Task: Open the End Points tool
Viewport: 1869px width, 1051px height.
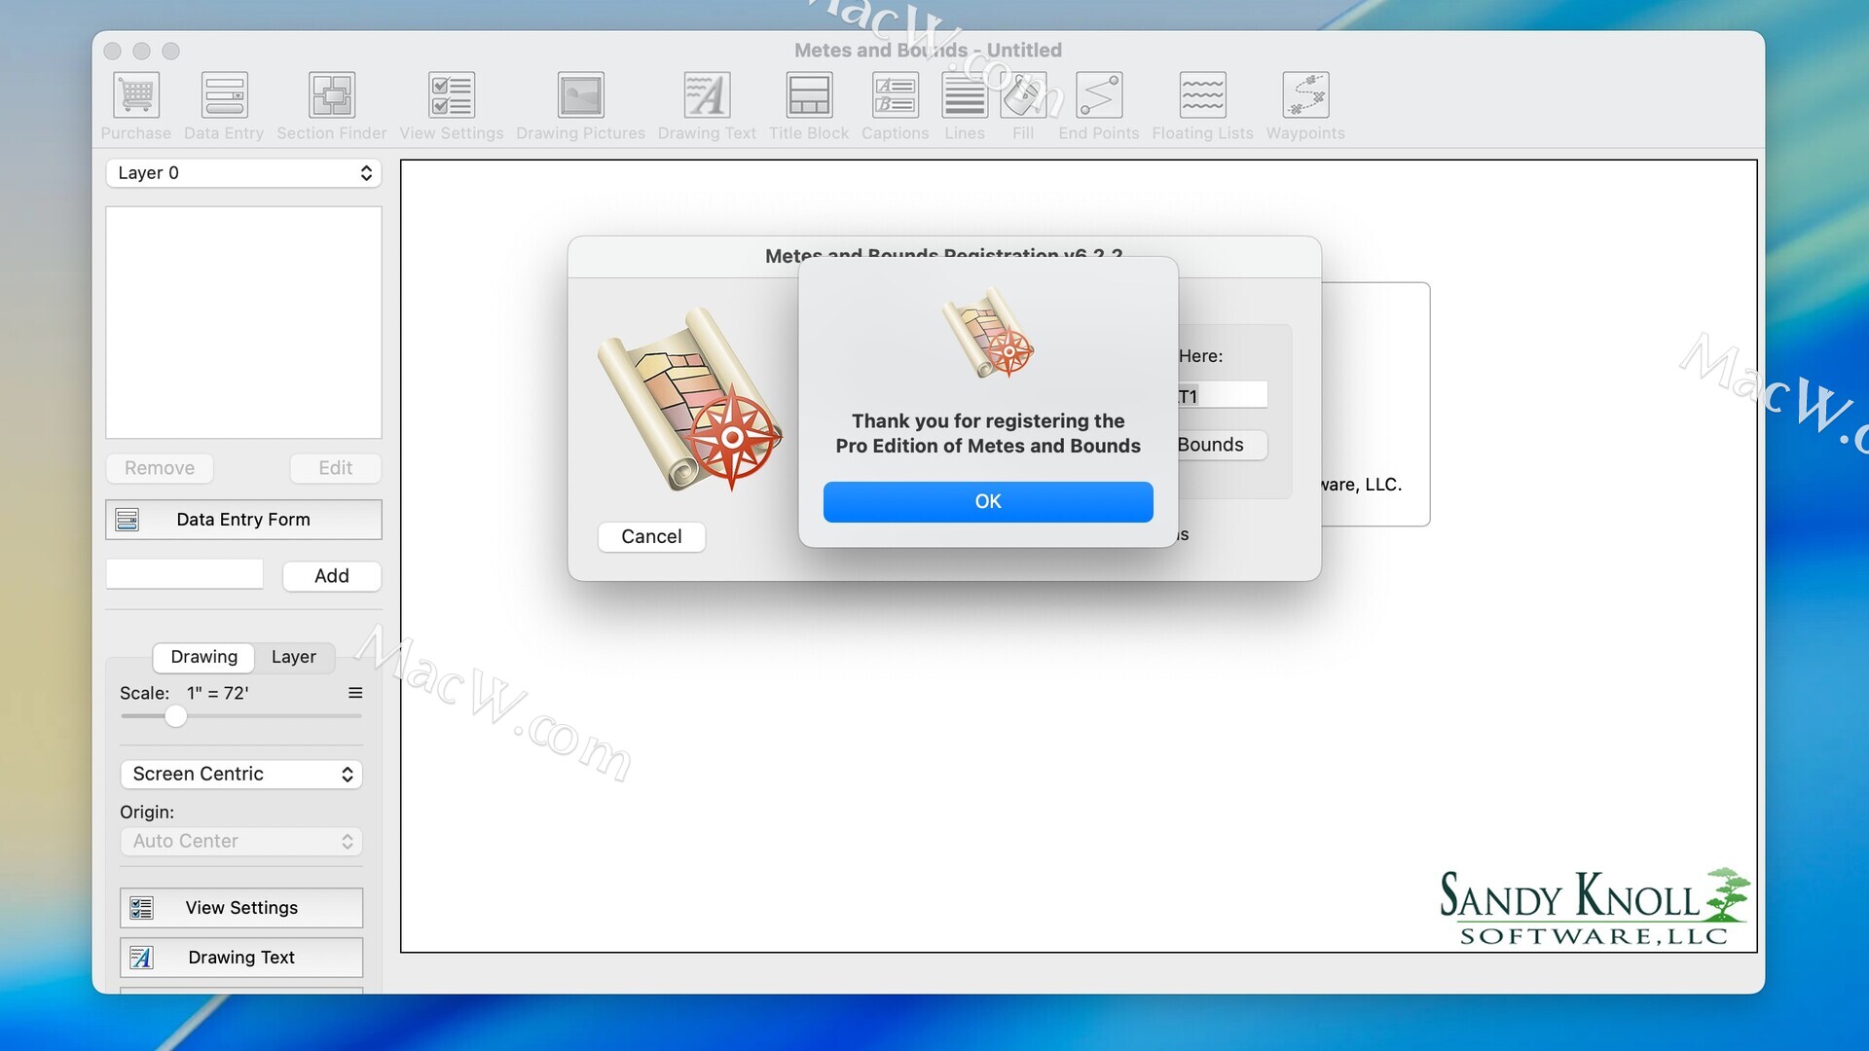Action: [1099, 95]
